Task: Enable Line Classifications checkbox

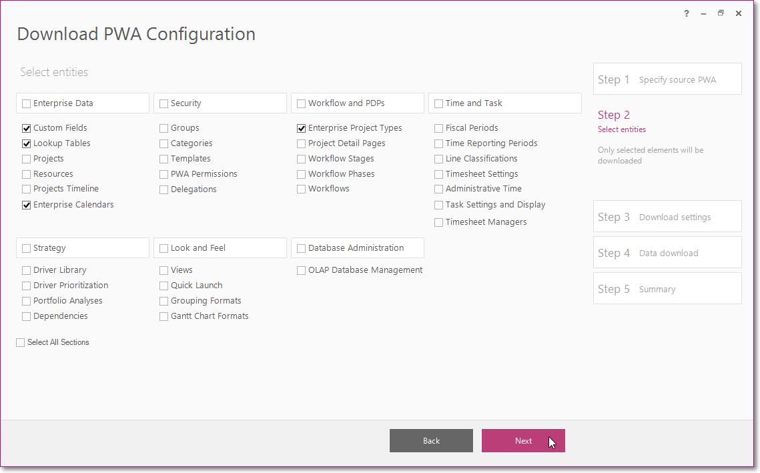Action: tap(438, 159)
